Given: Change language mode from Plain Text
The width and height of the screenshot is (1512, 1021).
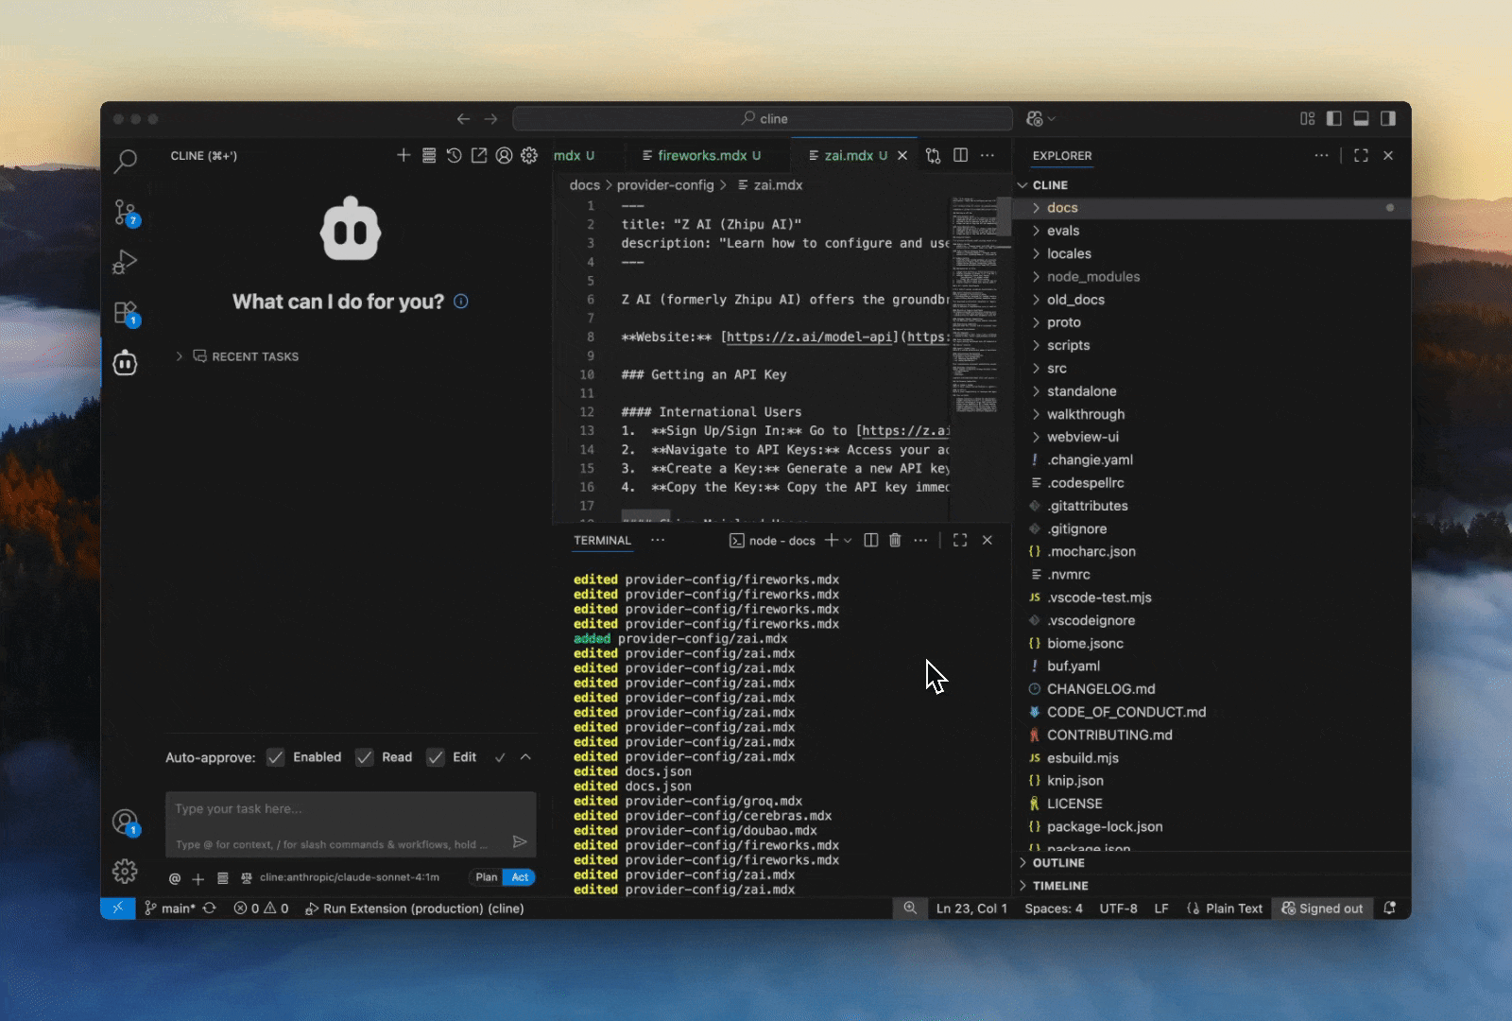Looking at the screenshot, I should (1234, 909).
